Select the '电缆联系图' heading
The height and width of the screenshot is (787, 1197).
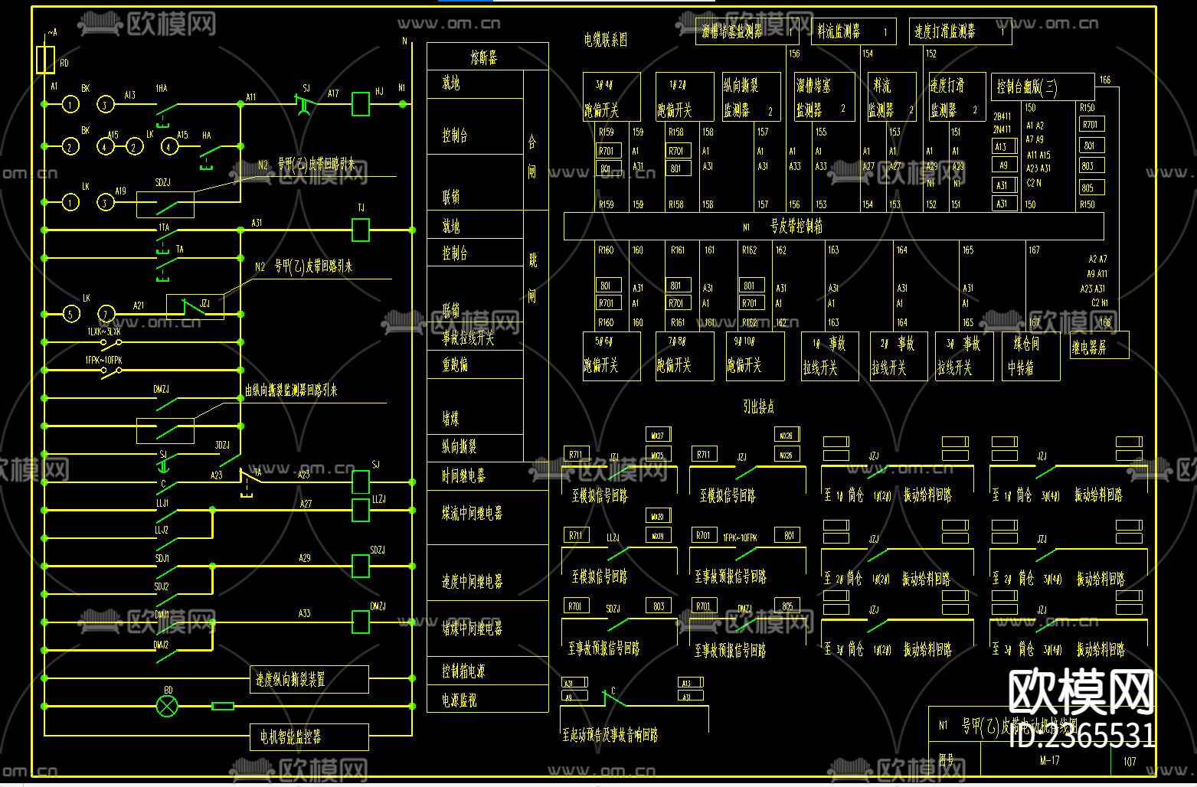point(606,40)
